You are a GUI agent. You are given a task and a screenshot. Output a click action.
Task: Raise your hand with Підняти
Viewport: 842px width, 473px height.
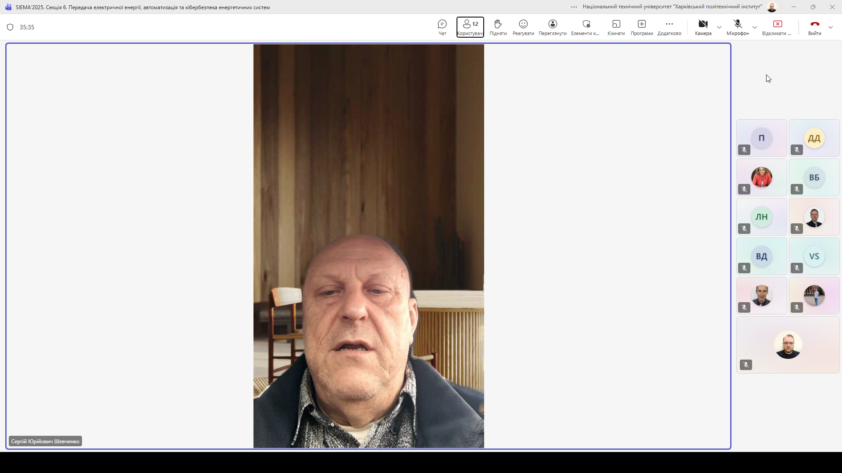click(x=498, y=27)
